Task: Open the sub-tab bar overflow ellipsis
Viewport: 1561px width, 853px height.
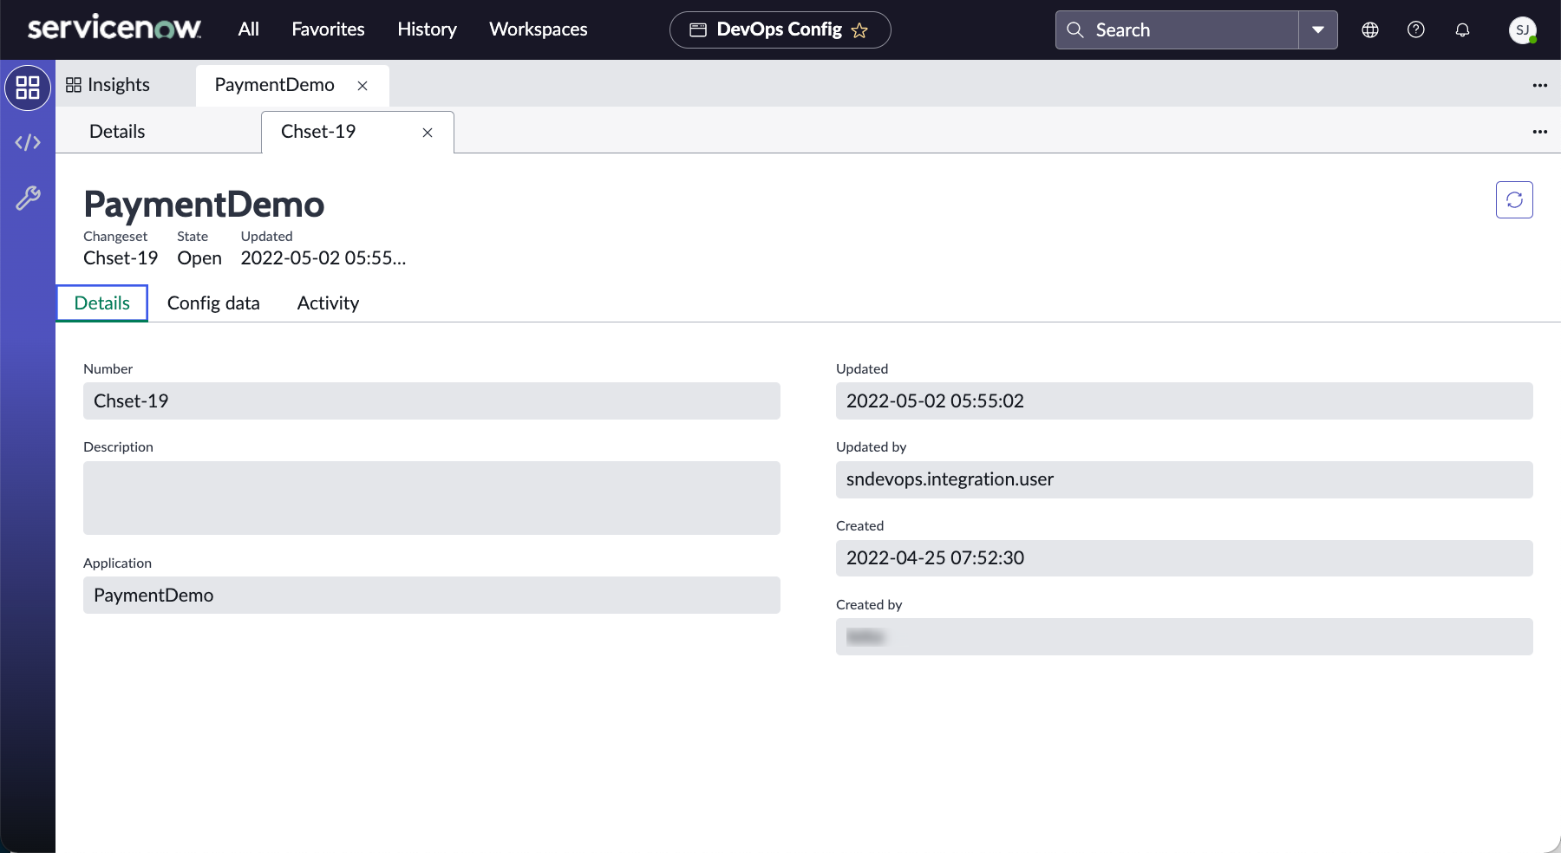Action: coord(1540,132)
